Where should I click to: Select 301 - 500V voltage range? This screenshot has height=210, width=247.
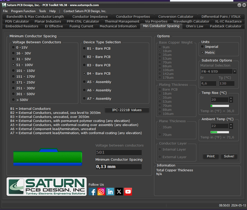pyautogui.click(x=24, y=94)
